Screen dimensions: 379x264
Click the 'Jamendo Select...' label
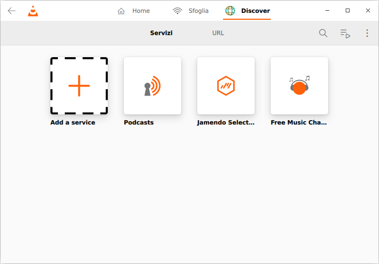pos(226,122)
